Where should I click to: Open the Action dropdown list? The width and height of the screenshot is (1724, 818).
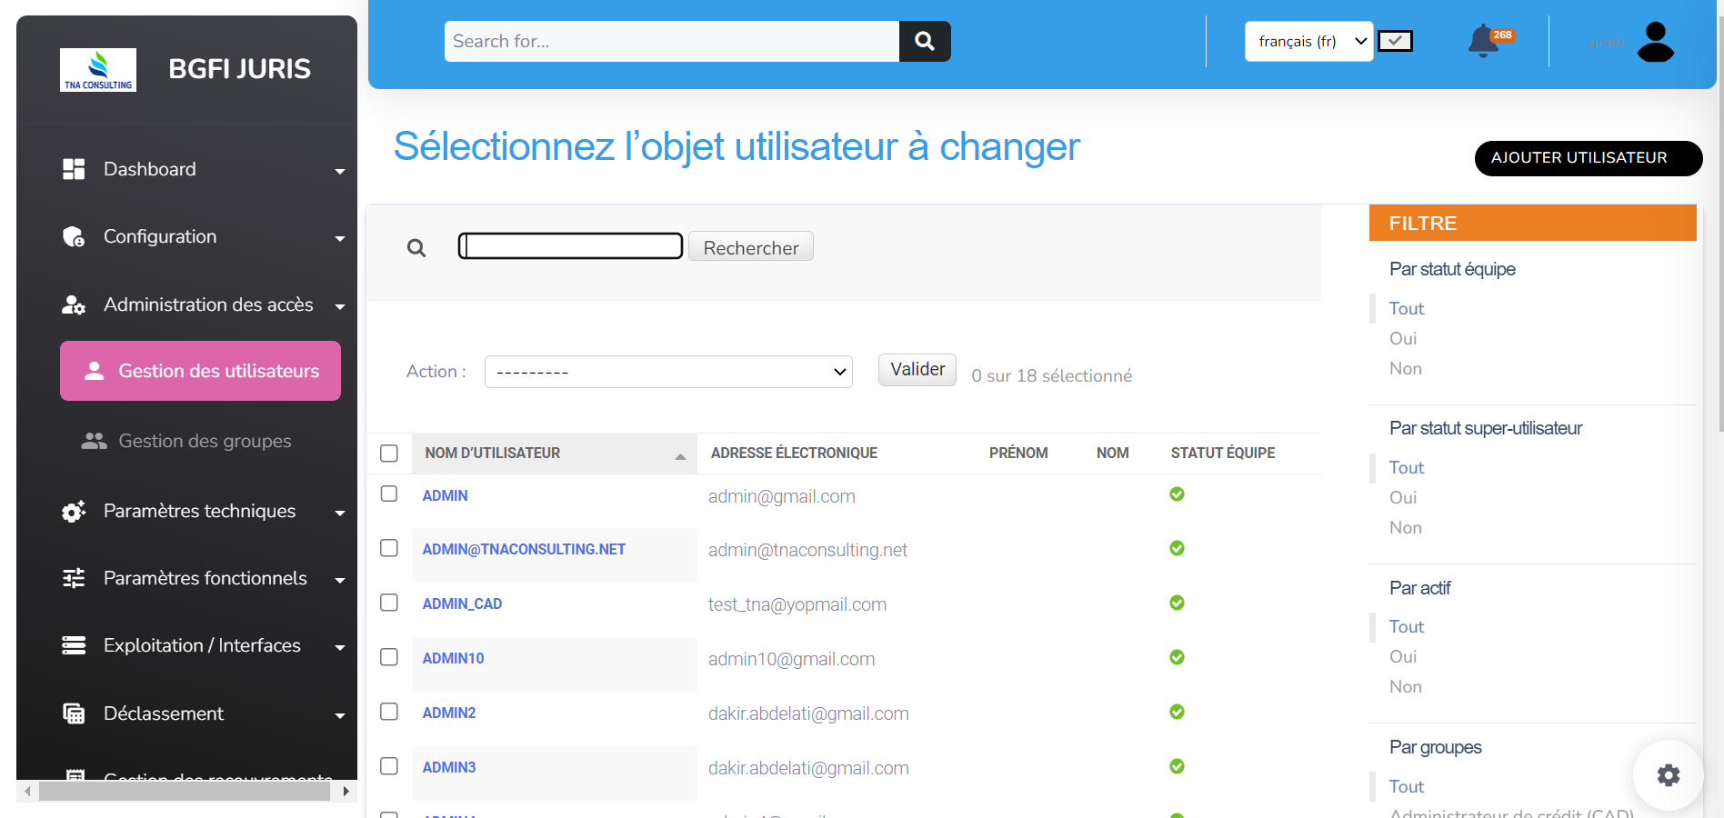[x=668, y=372]
